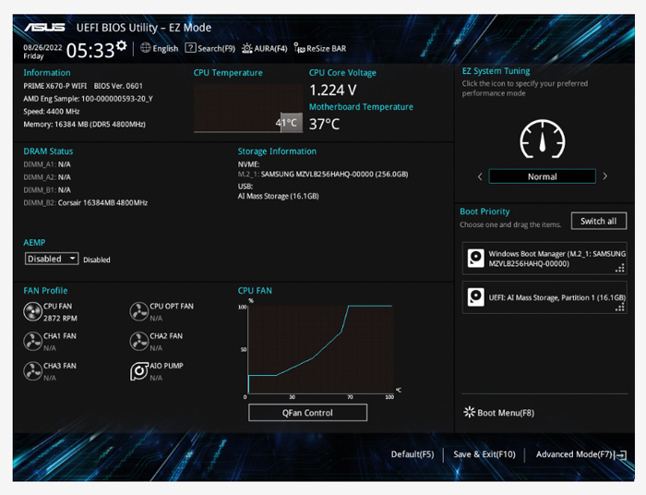Click the CHA1 FAN icon
The height and width of the screenshot is (495, 646).
pos(32,342)
